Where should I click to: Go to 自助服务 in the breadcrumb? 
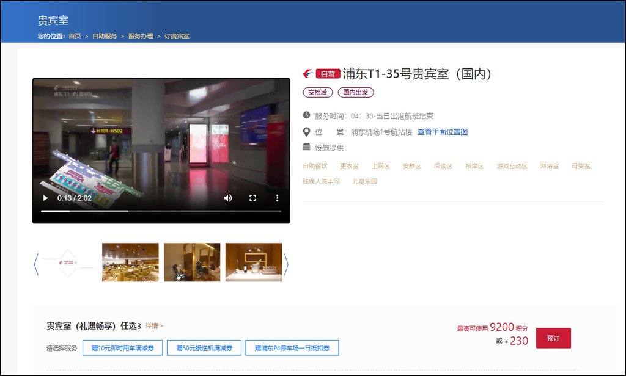click(105, 36)
